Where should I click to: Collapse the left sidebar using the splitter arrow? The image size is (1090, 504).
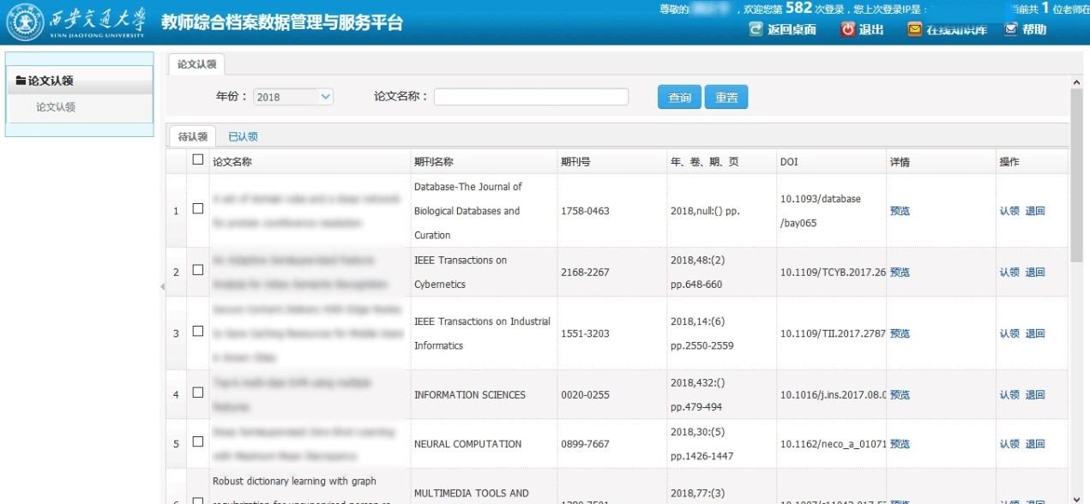tap(162, 286)
